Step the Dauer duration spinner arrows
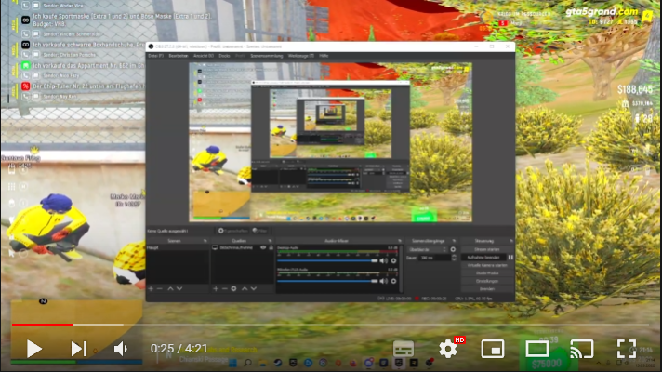Image resolution: width=662 pixels, height=372 pixels. pyautogui.click(x=454, y=258)
